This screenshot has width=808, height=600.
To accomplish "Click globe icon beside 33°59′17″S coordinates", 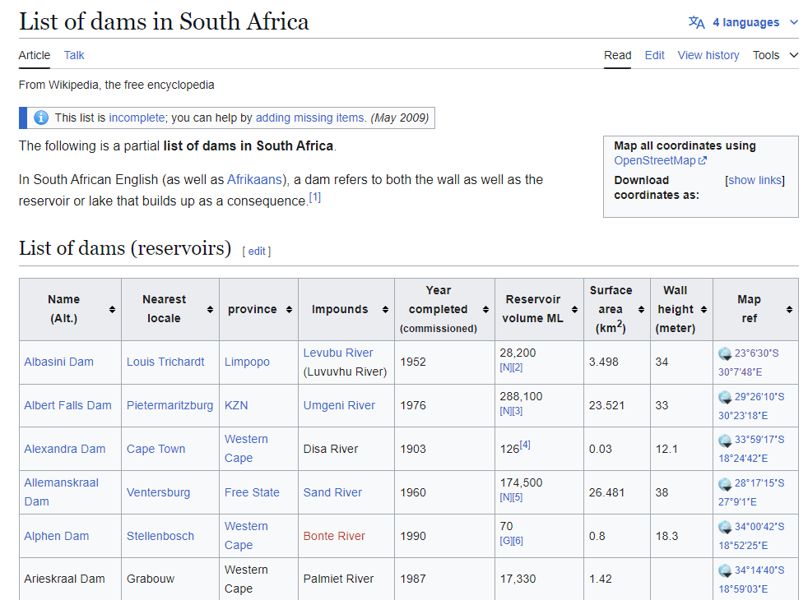I will [725, 440].
